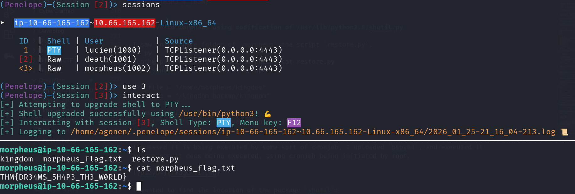Click the kingdom directory in ls output
Image resolution: width=575 pixels, height=194 pixels.
16,159
